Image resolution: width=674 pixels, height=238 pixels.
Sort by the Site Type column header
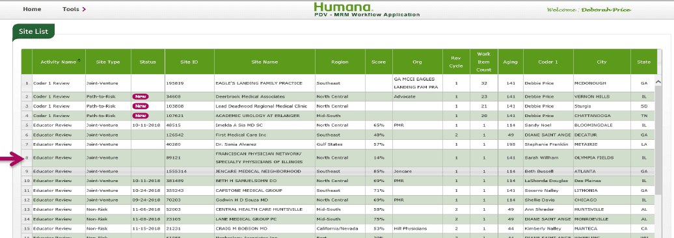pos(108,62)
